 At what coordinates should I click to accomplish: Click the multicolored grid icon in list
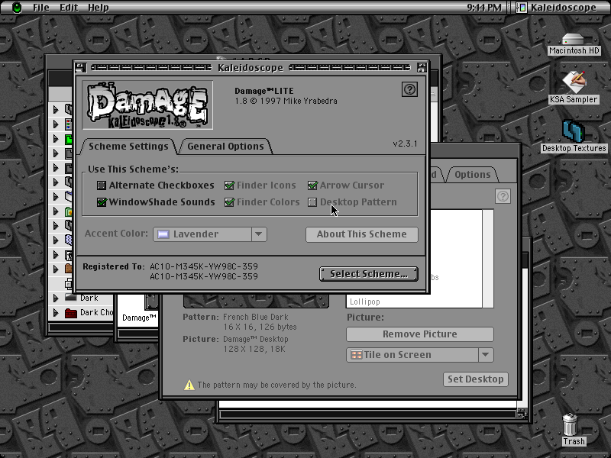pyautogui.click(x=69, y=124)
